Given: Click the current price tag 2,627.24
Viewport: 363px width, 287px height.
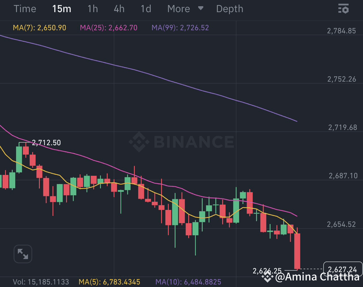Looking at the screenshot, I should coord(343,269).
